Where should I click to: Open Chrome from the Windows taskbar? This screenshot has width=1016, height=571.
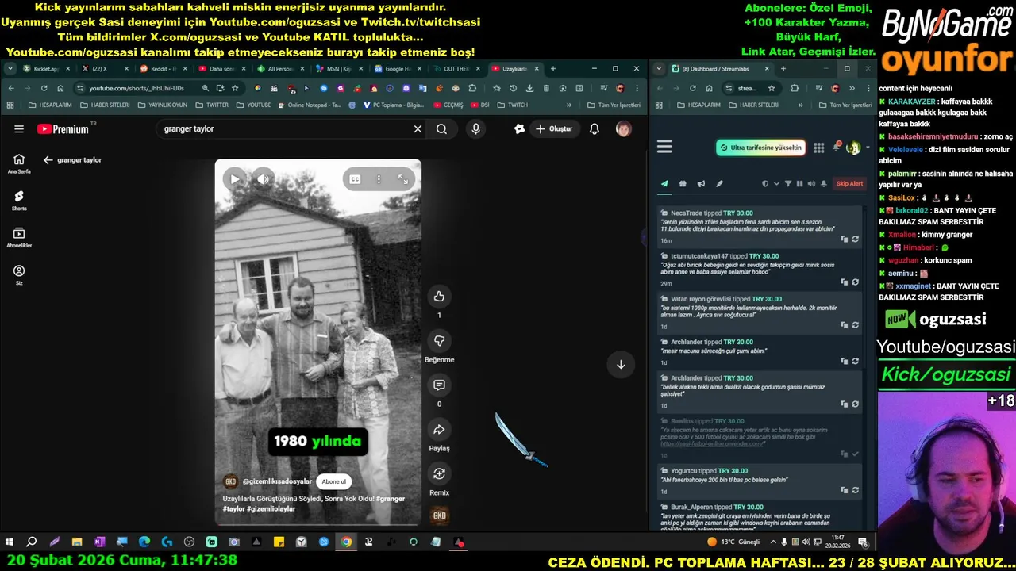346,542
